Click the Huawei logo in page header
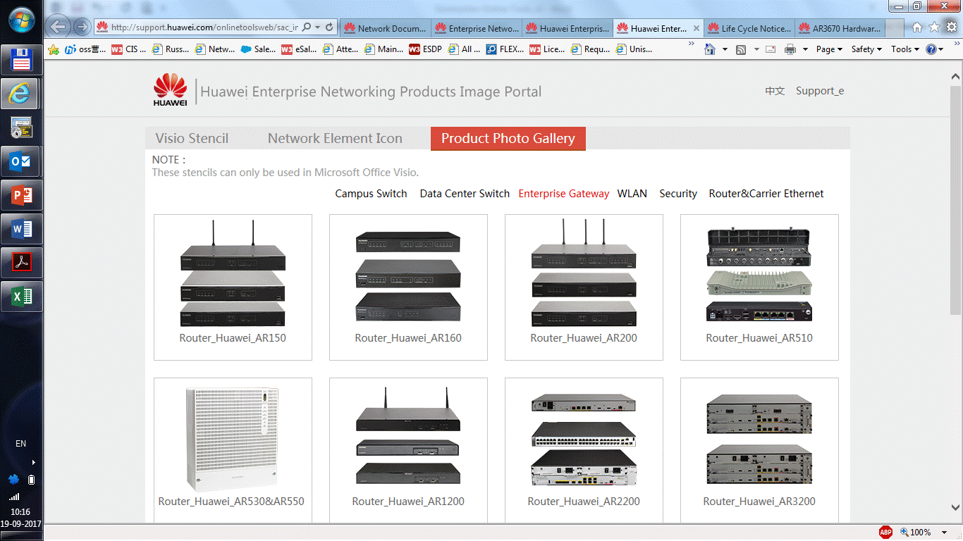This screenshot has width=963, height=541. [x=170, y=91]
